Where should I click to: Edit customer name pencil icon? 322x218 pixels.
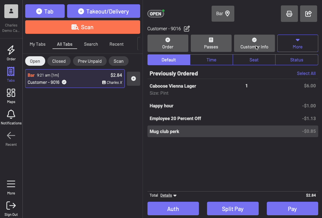click(187, 29)
